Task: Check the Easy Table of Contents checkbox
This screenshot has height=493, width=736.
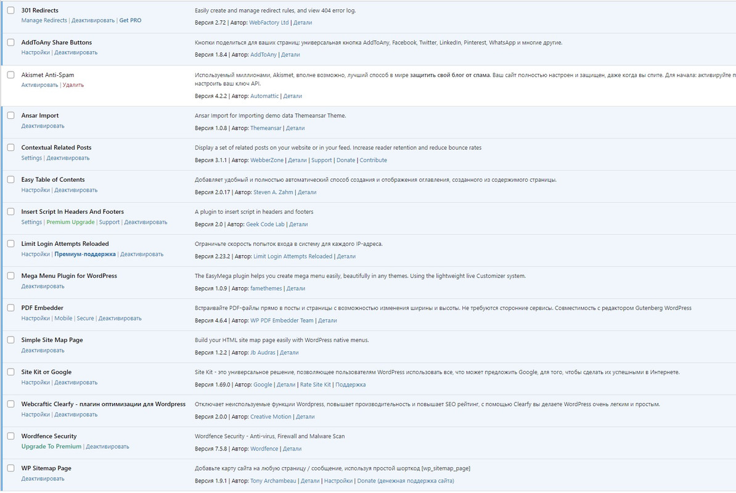Action: [x=11, y=179]
